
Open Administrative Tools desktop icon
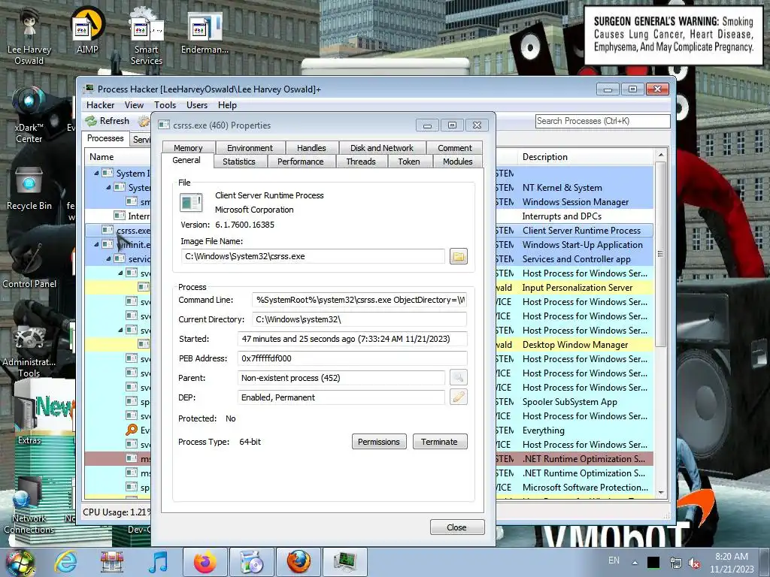point(29,351)
